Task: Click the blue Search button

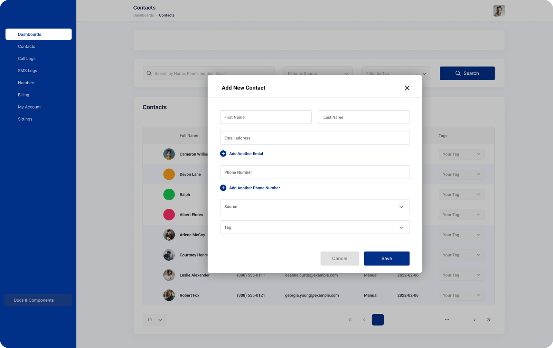Action: coord(467,73)
